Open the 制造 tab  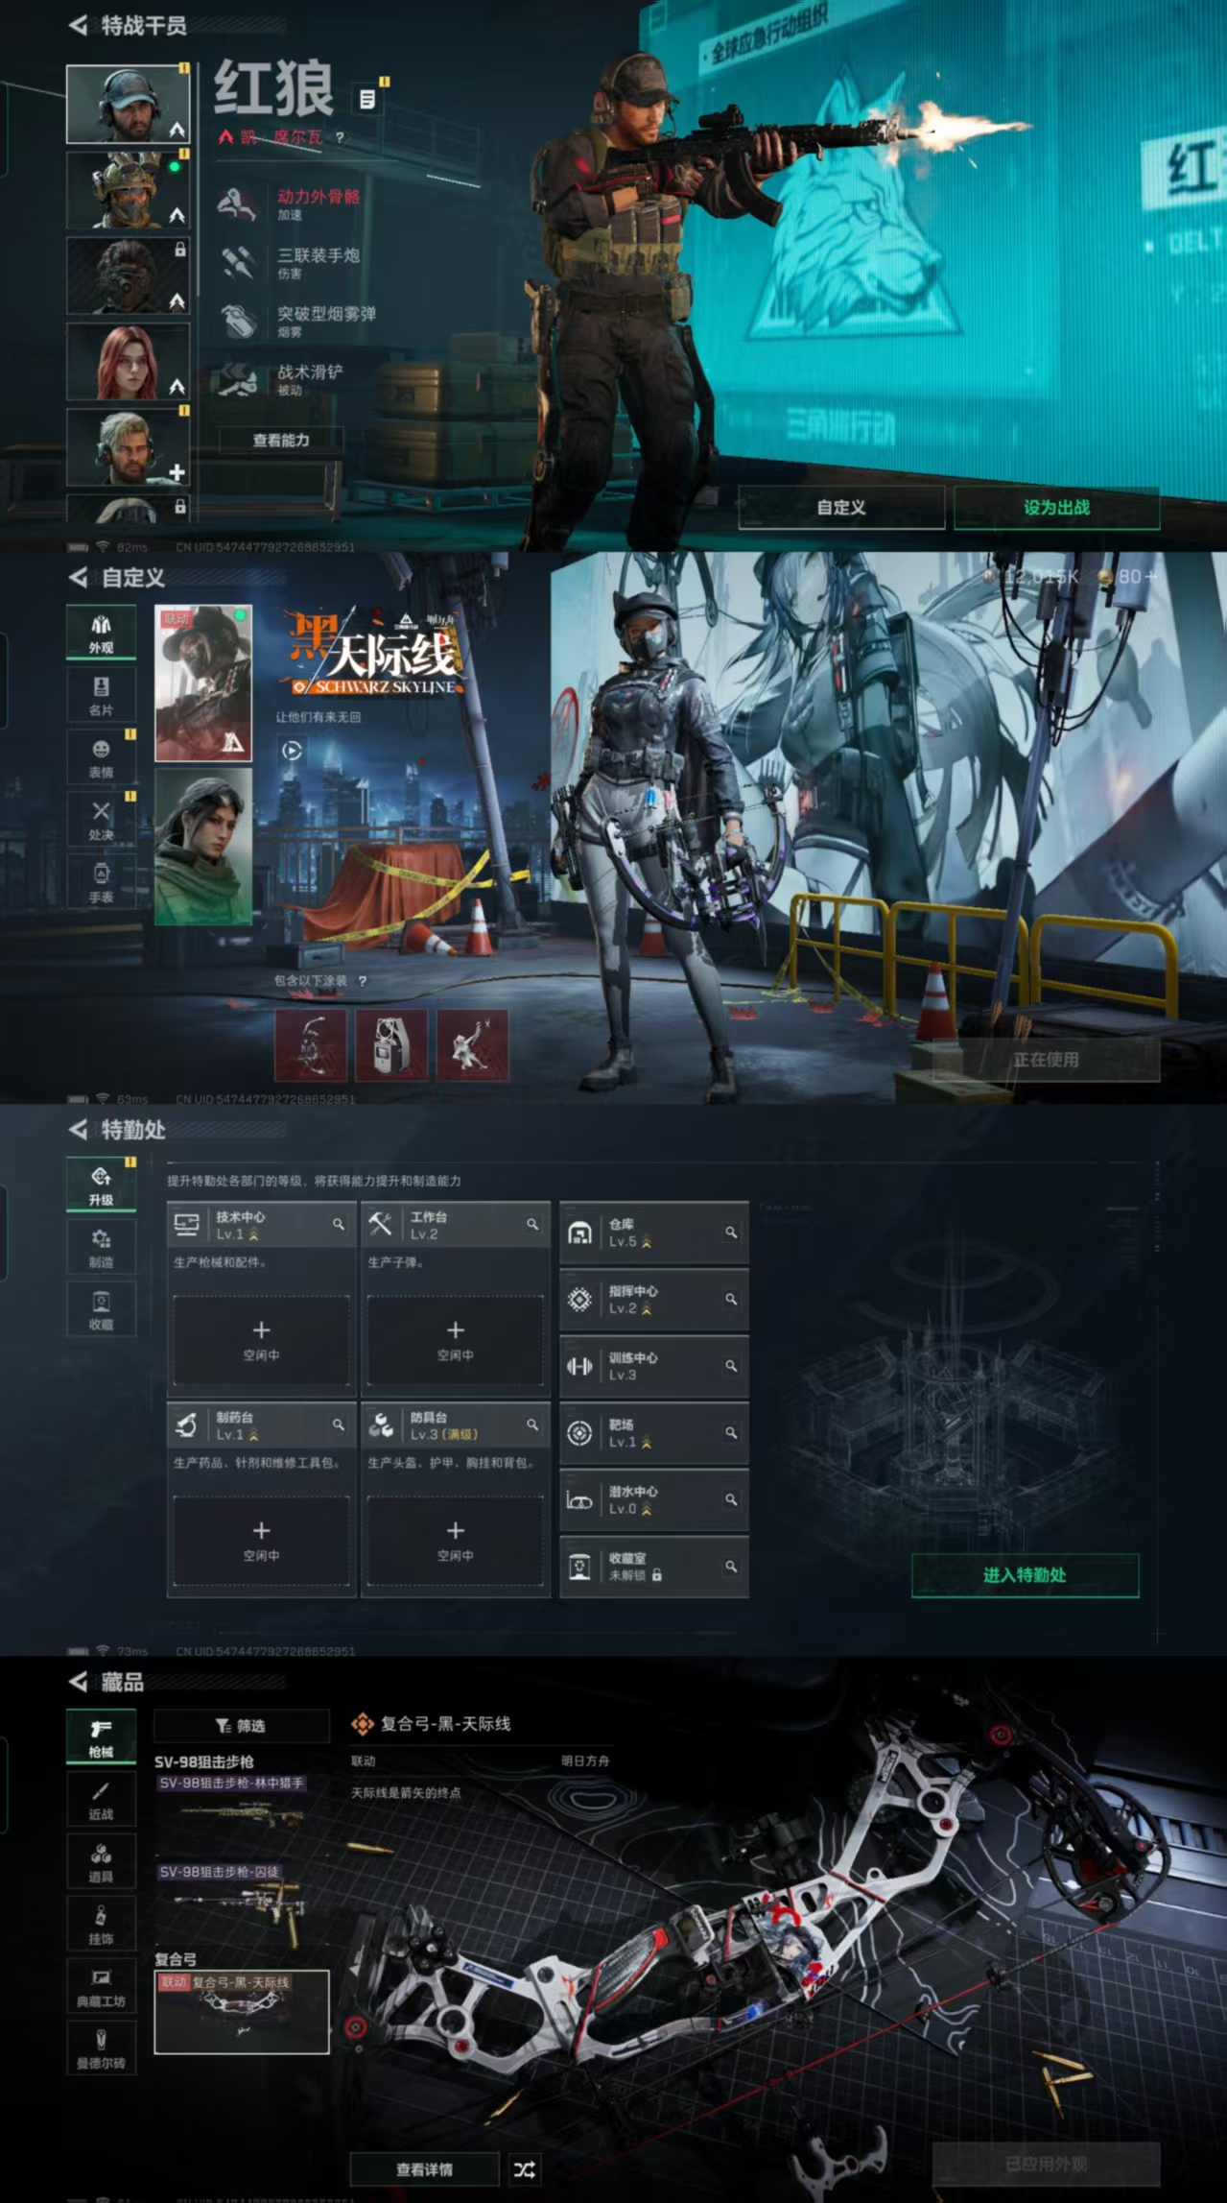click(x=101, y=1248)
